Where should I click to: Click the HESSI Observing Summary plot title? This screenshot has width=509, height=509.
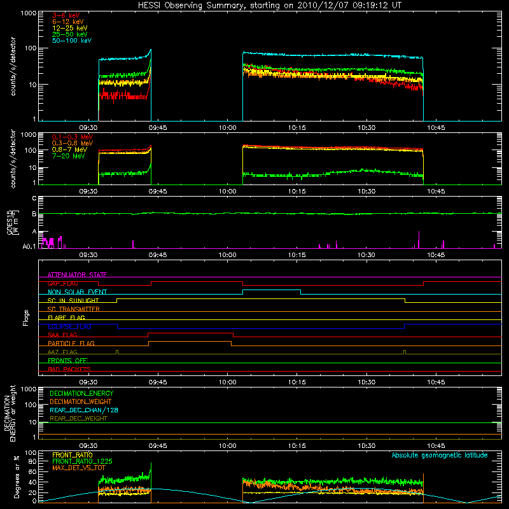(269, 5)
